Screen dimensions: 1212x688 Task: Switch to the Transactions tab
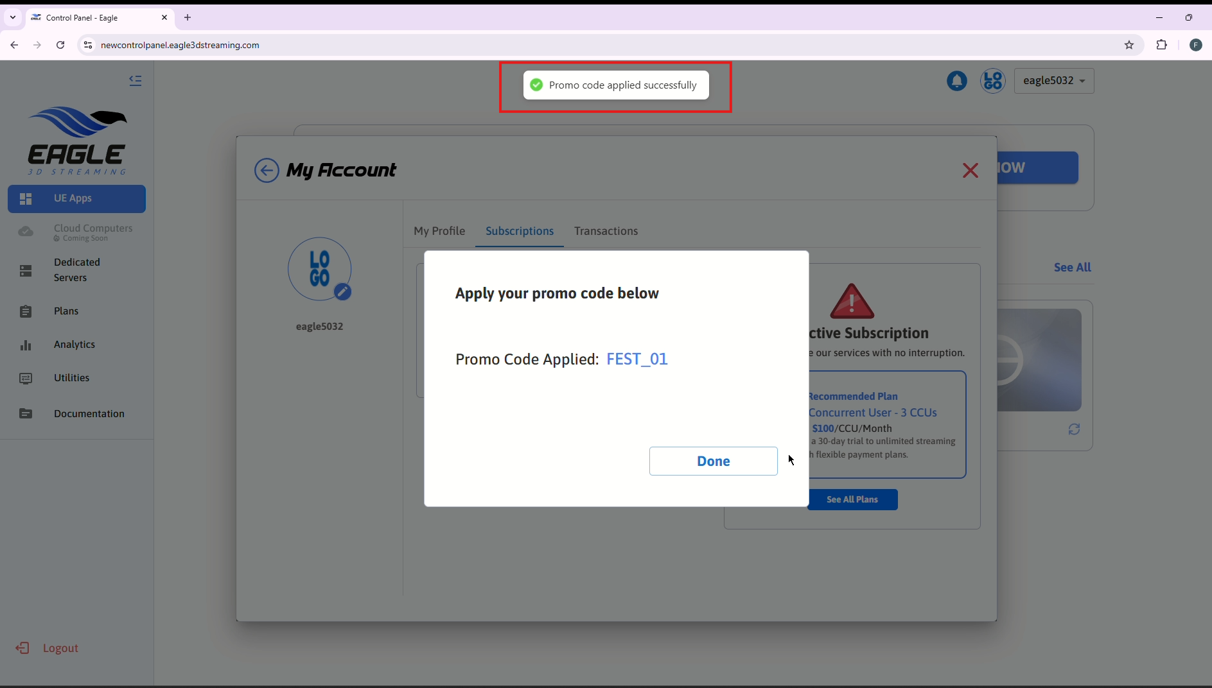[x=606, y=231]
